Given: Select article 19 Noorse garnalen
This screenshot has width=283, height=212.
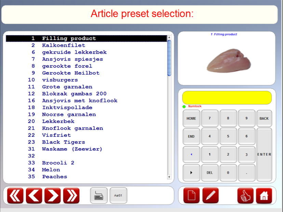Looking at the screenshot, I should (x=86, y=114).
